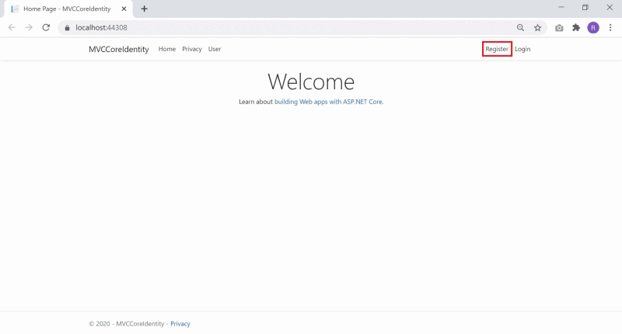The width and height of the screenshot is (622, 334).
Task: Minimize the browser window
Action: (561, 7)
